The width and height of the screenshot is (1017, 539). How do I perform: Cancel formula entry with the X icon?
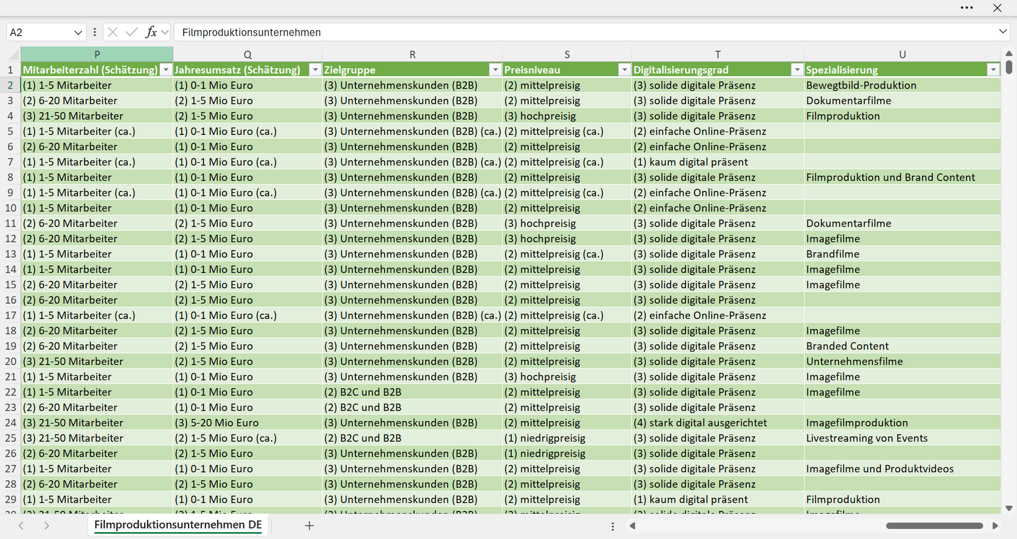pos(113,32)
